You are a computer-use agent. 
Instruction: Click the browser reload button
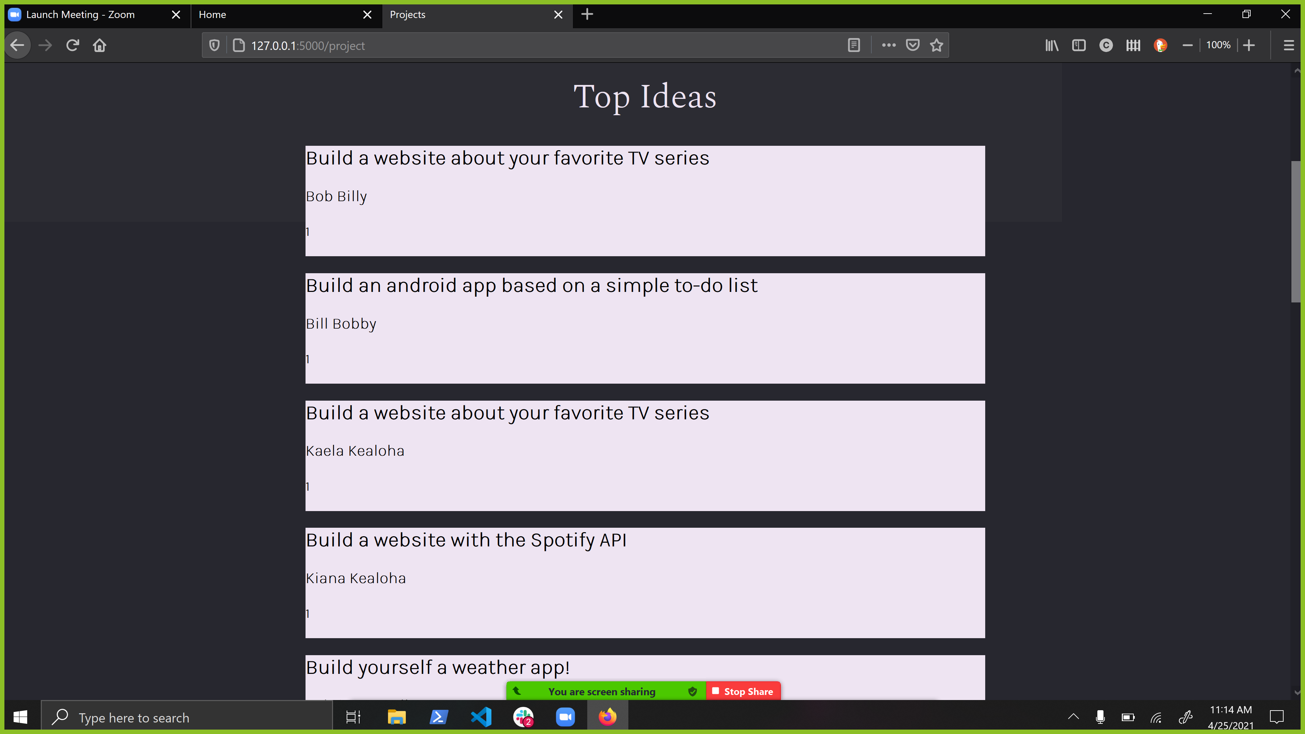(x=72, y=46)
